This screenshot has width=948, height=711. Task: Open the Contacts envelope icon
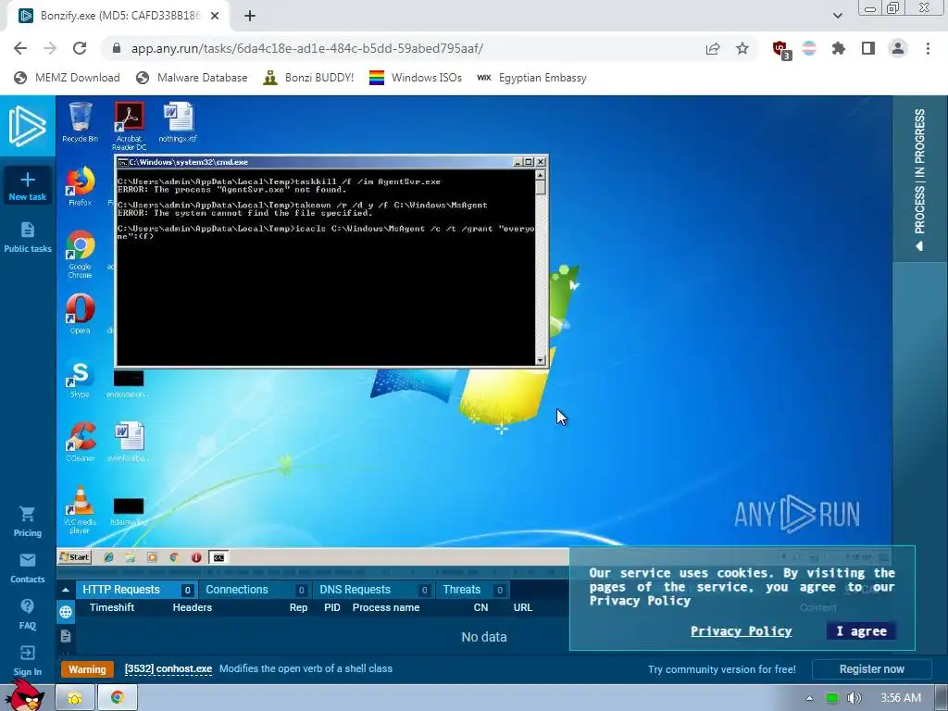point(27,560)
